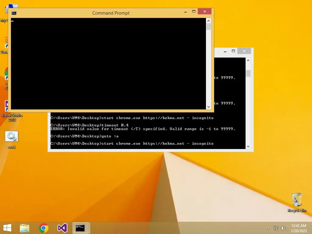Open Visual Studio 2013 desktop shortcut

[12, 111]
